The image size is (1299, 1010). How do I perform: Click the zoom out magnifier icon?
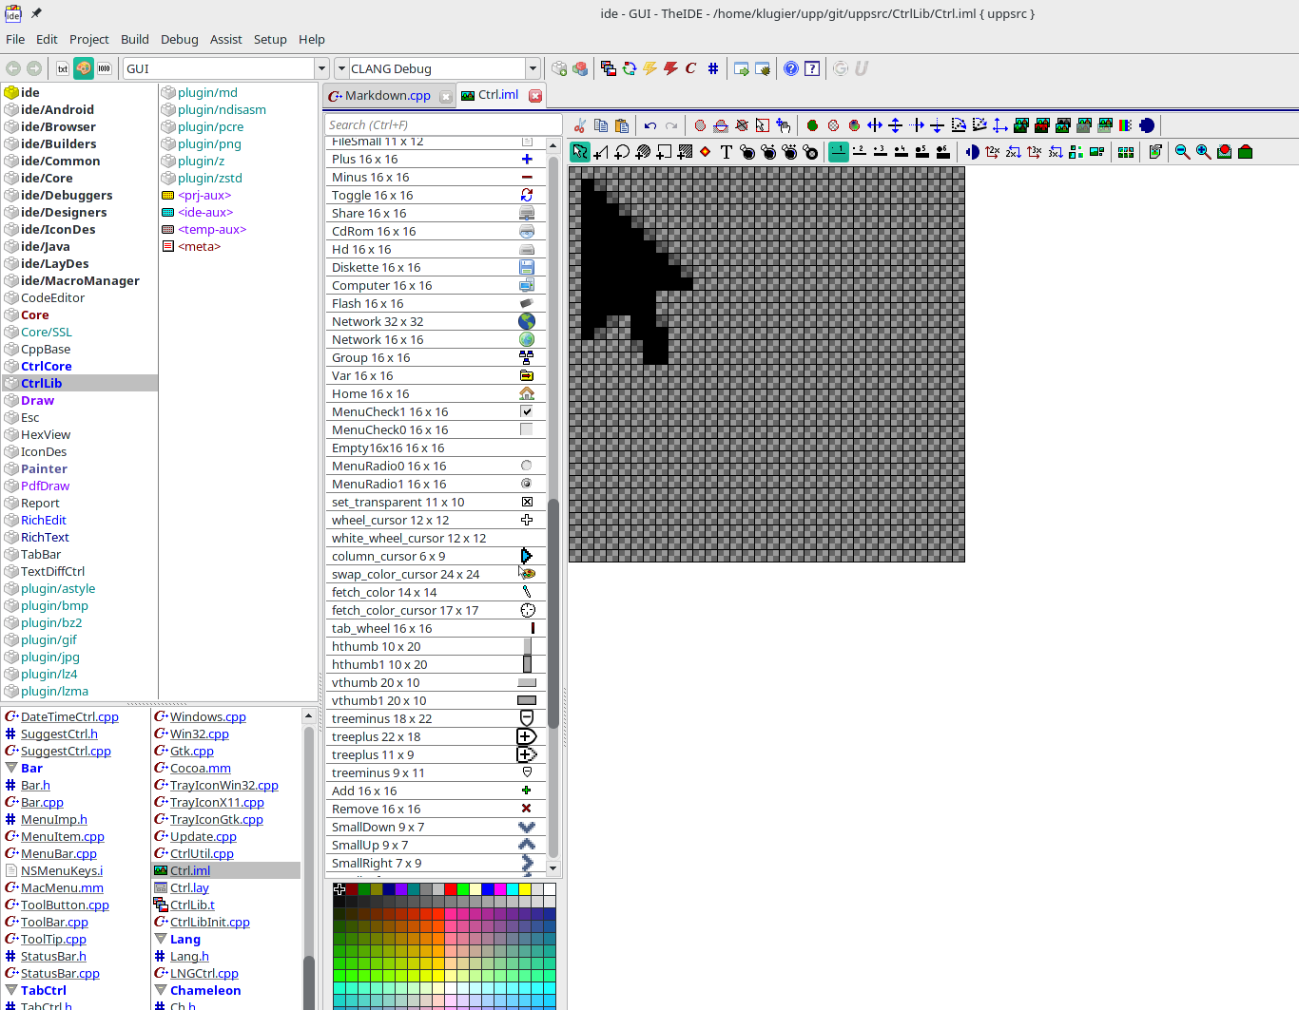pos(1182,152)
